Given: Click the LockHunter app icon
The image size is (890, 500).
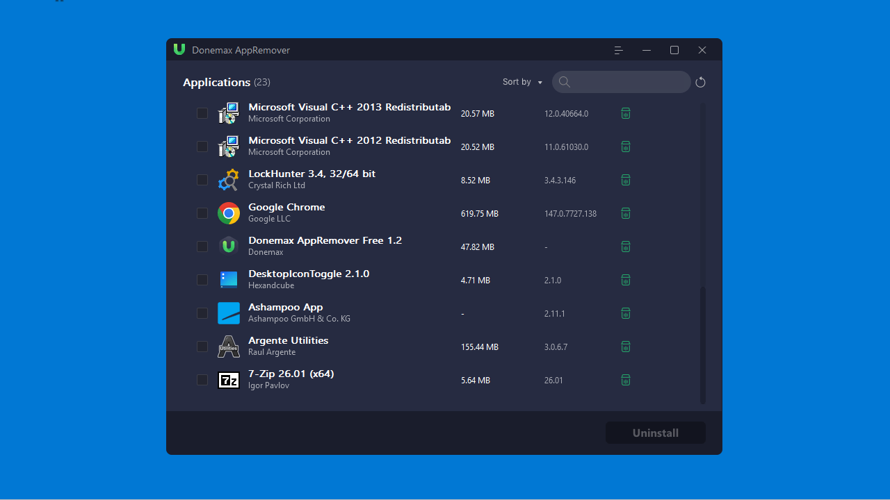Looking at the screenshot, I should point(229,180).
